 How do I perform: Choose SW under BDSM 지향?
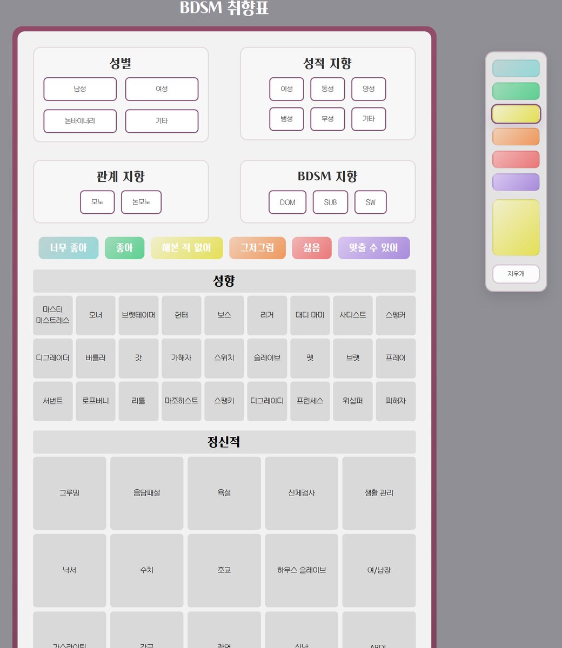(370, 202)
